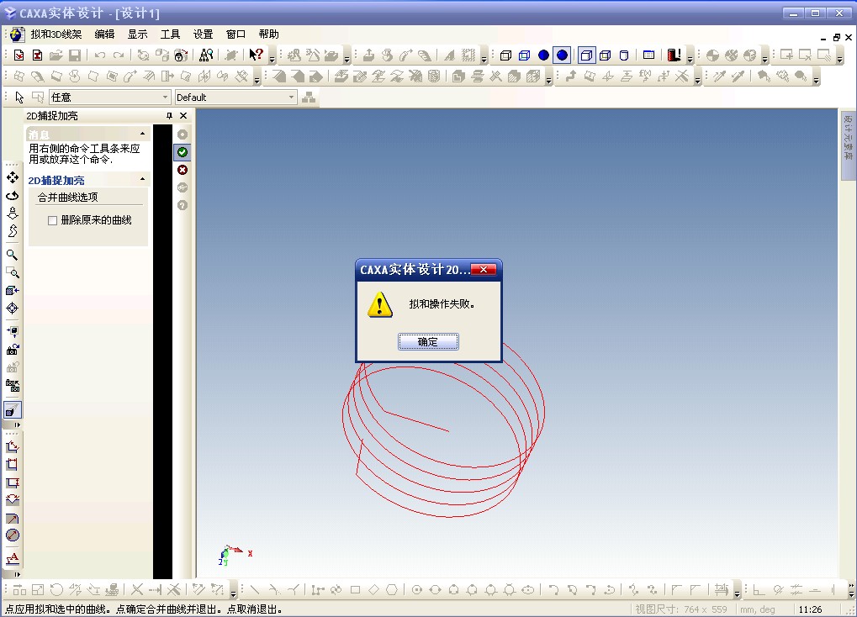Click the mm, deg units status field
Viewport: 857px width, 617px height.
coord(758,609)
